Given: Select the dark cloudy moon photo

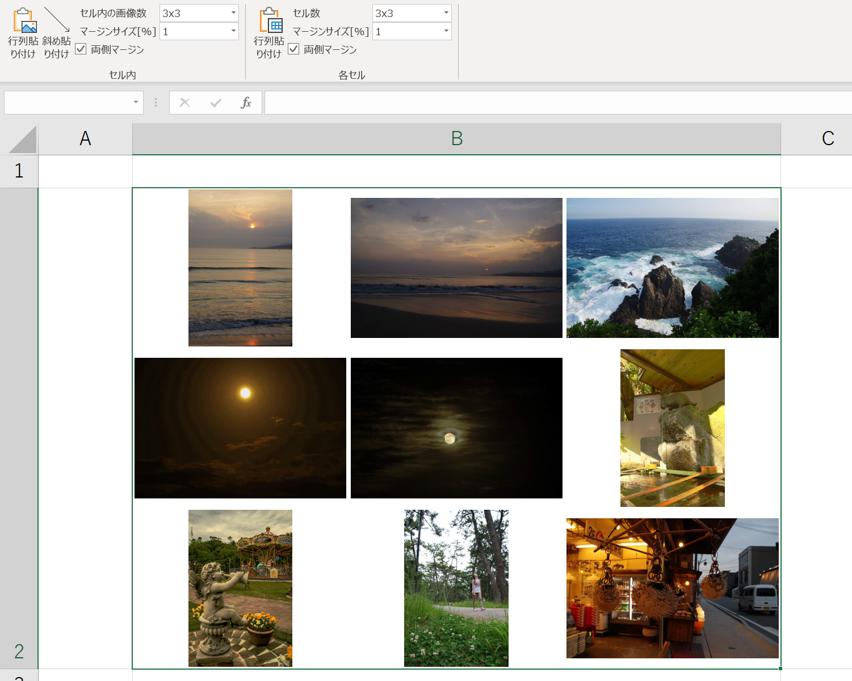Looking at the screenshot, I should click(456, 428).
